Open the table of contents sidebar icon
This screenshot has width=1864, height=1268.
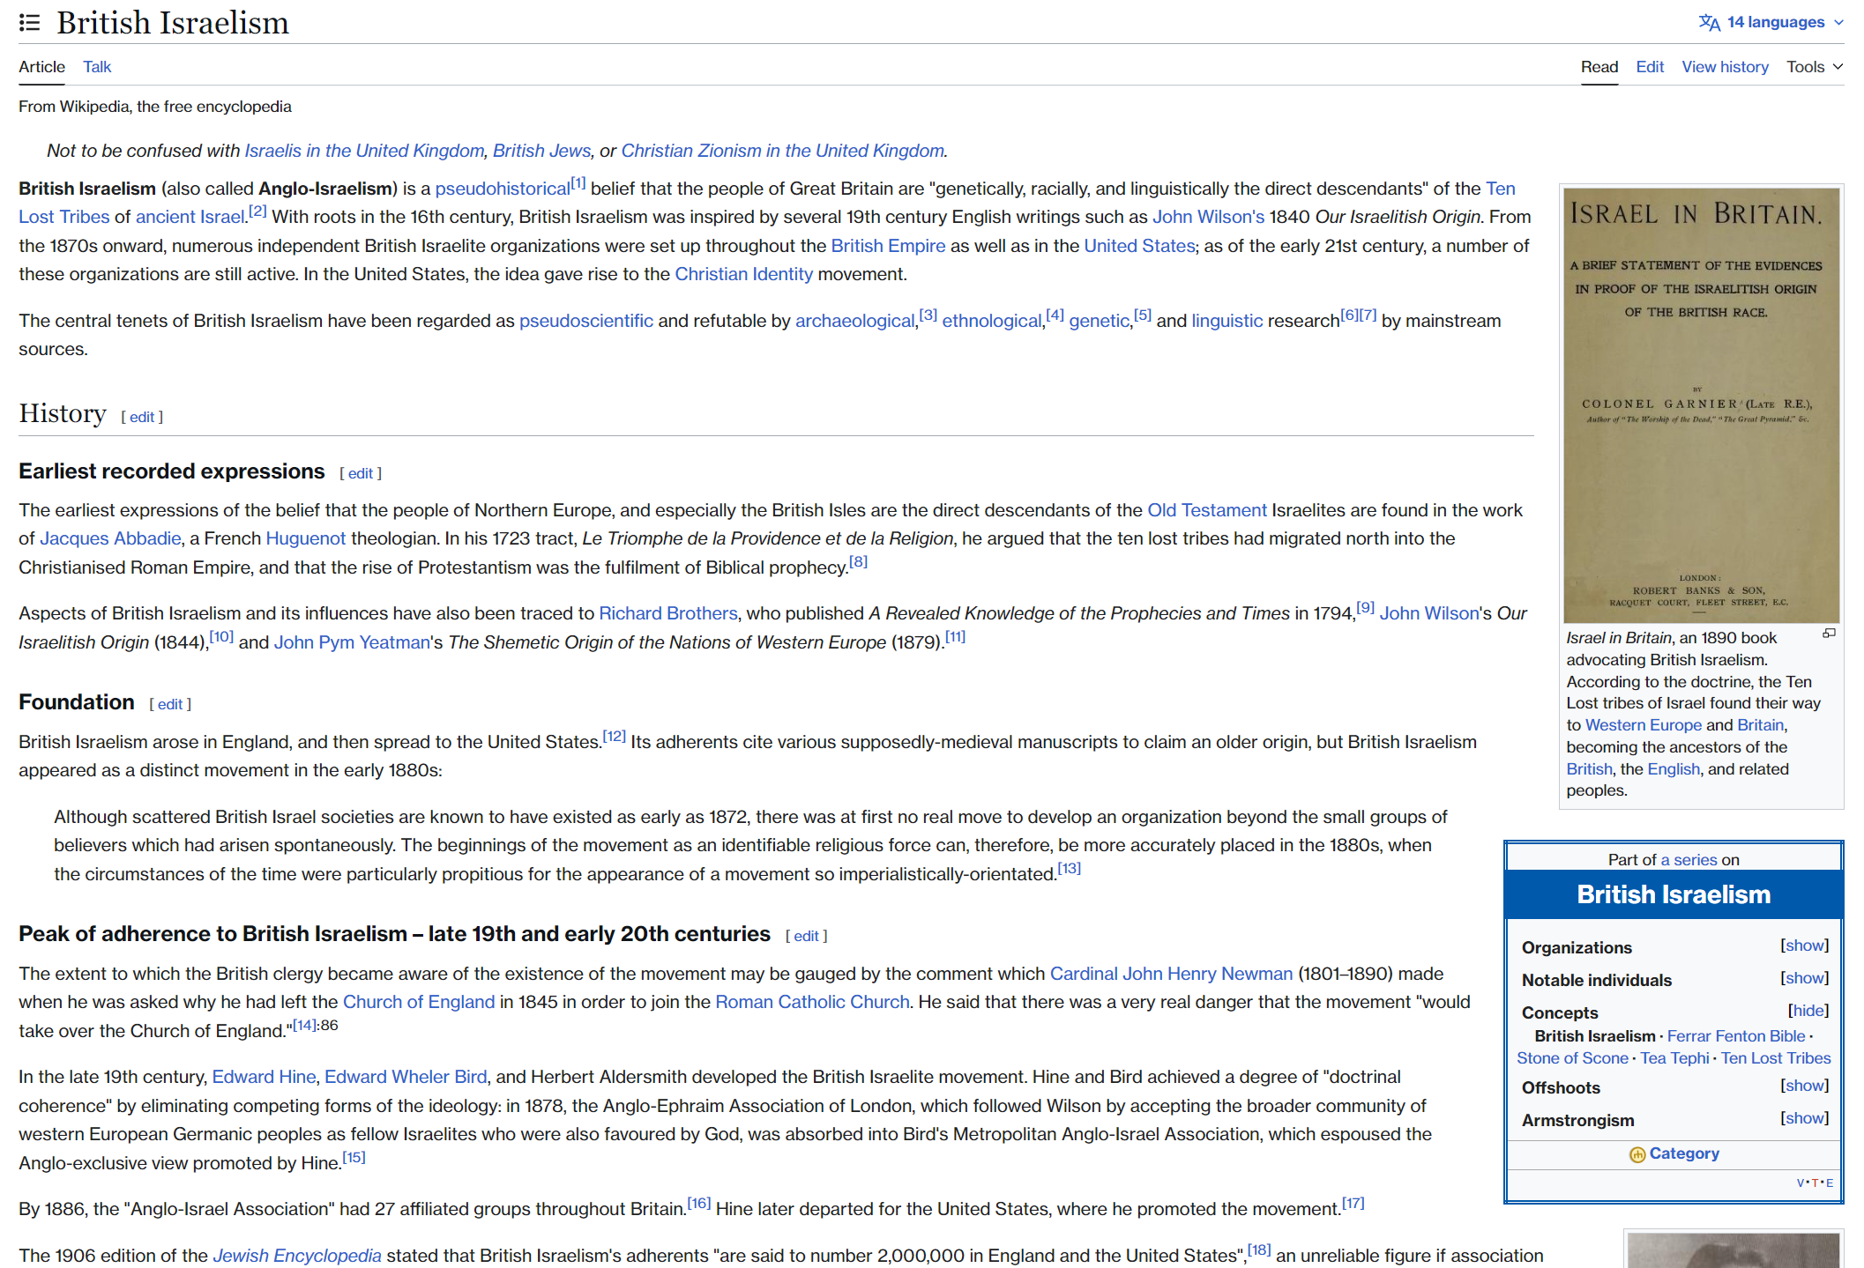[29, 23]
